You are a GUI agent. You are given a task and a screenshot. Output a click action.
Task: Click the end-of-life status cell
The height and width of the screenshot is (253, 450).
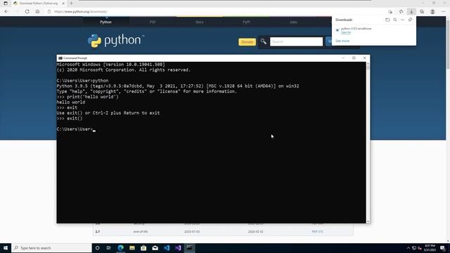tap(141, 231)
